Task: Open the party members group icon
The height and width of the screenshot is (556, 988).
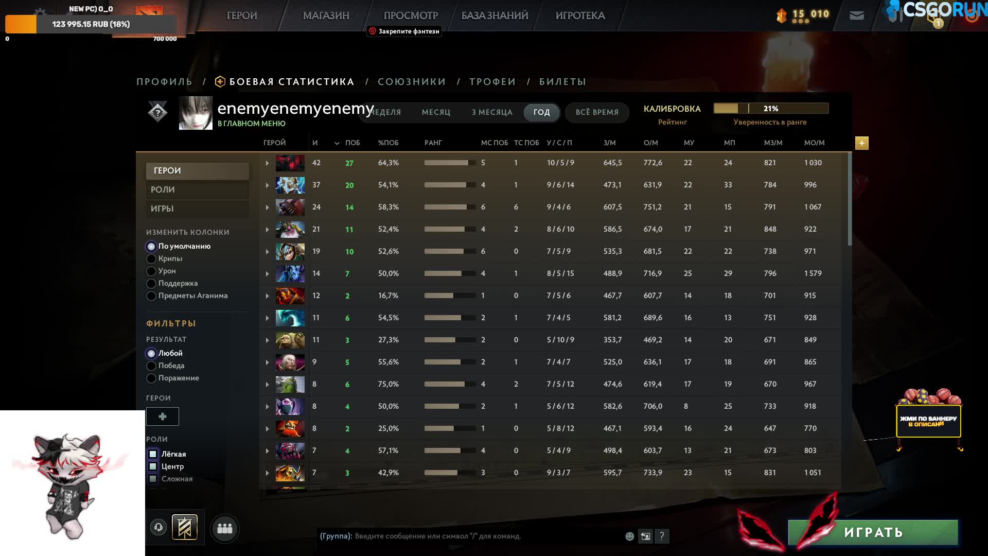Action: coord(225,528)
